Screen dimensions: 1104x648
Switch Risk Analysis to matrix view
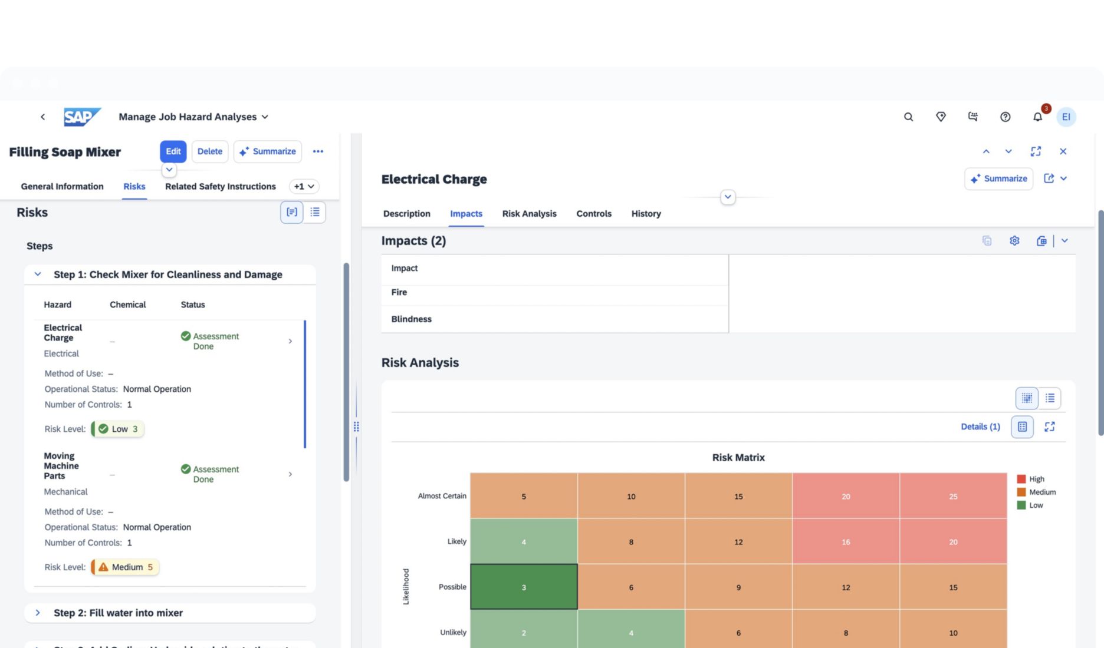(x=1026, y=398)
